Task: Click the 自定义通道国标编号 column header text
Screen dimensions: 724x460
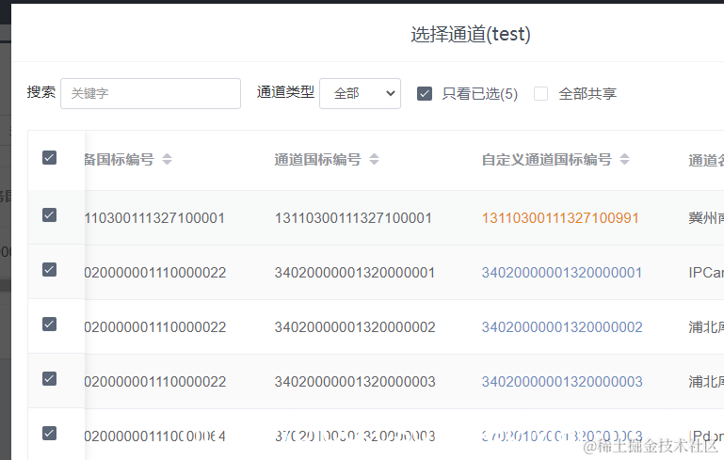Action: point(547,159)
